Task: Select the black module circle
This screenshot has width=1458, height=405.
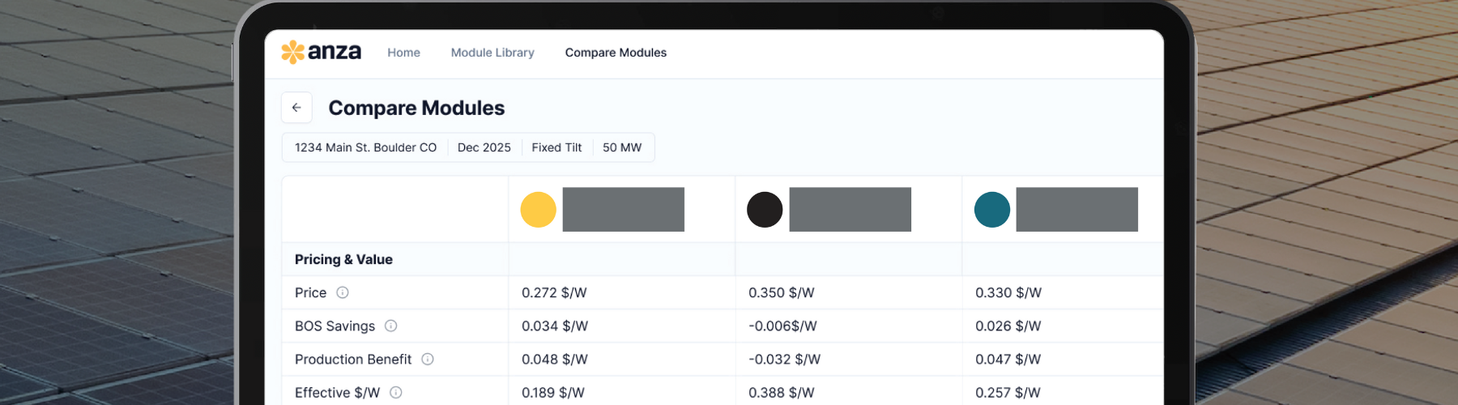Action: point(765,210)
